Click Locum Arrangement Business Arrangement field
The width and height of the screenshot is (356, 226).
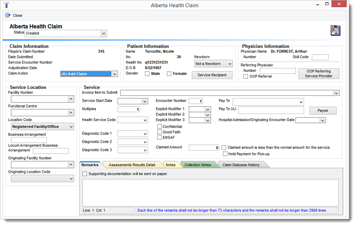click(x=51, y=151)
